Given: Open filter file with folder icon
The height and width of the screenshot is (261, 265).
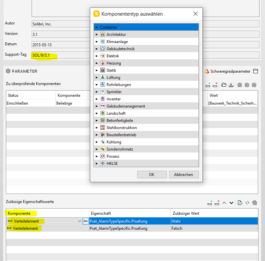Looking at the screenshot, I should (x=224, y=85).
